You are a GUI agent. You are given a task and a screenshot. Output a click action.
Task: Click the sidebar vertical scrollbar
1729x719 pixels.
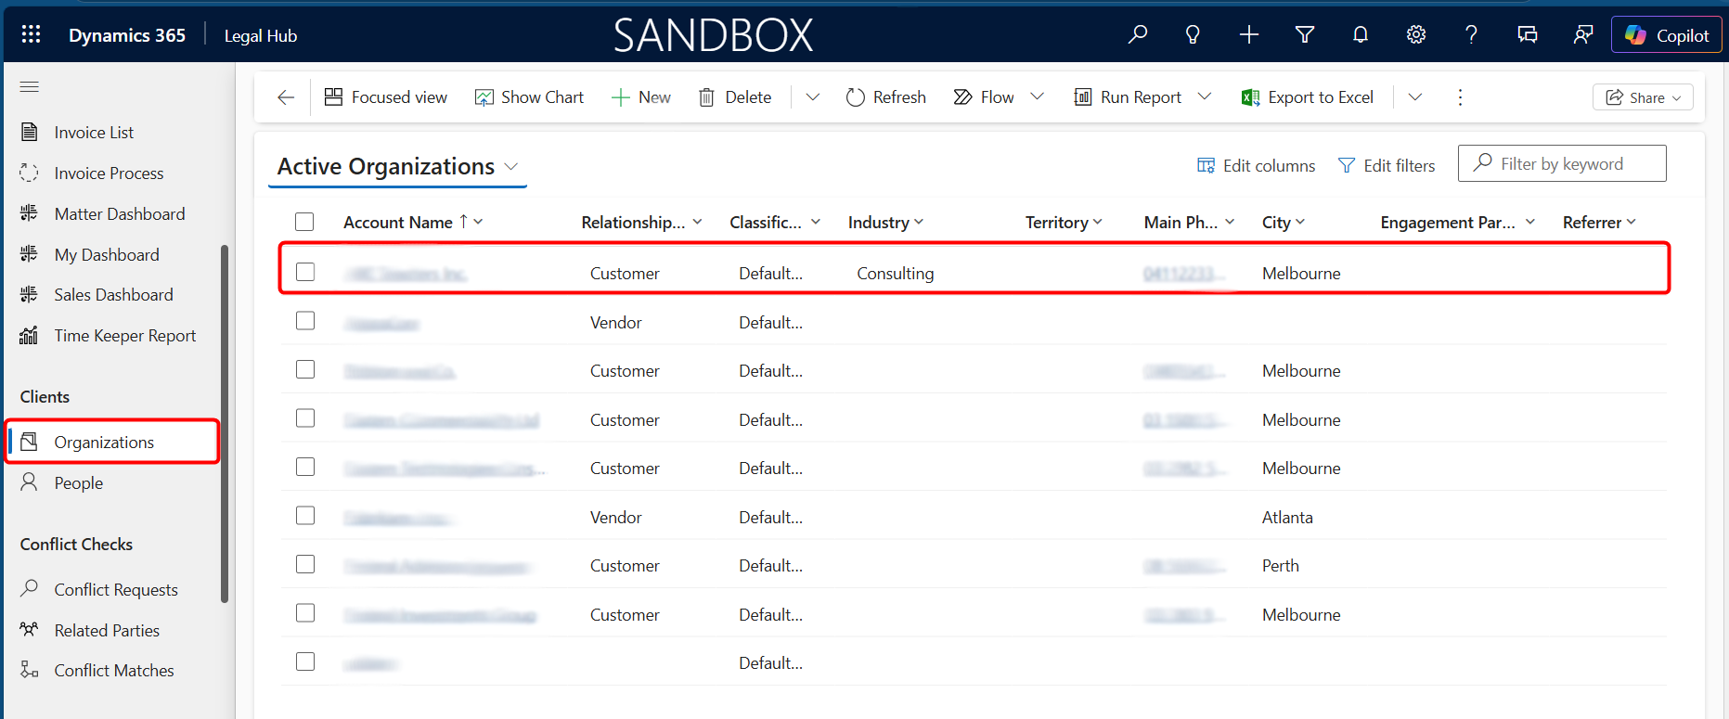(224, 423)
